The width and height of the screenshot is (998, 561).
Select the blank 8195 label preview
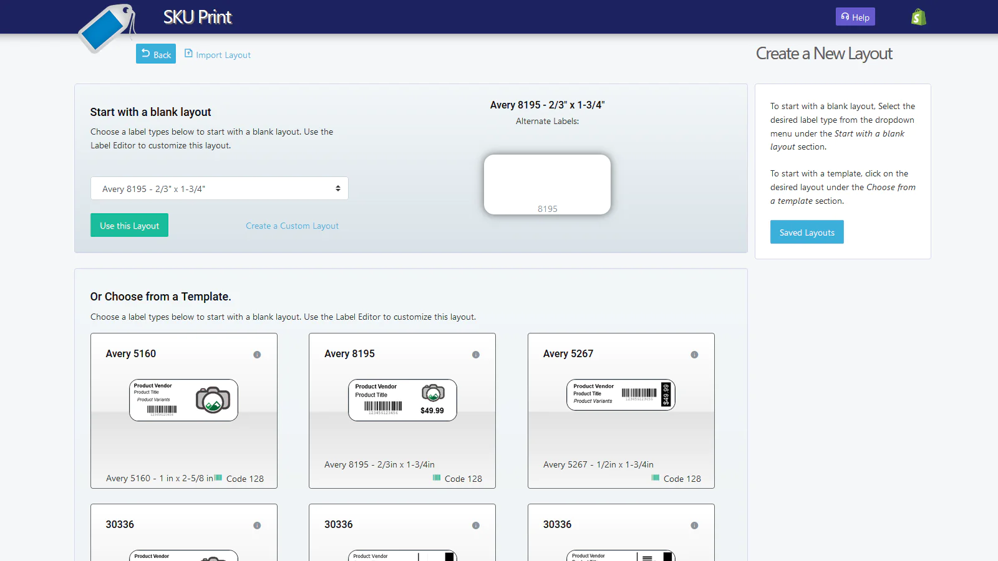547,184
